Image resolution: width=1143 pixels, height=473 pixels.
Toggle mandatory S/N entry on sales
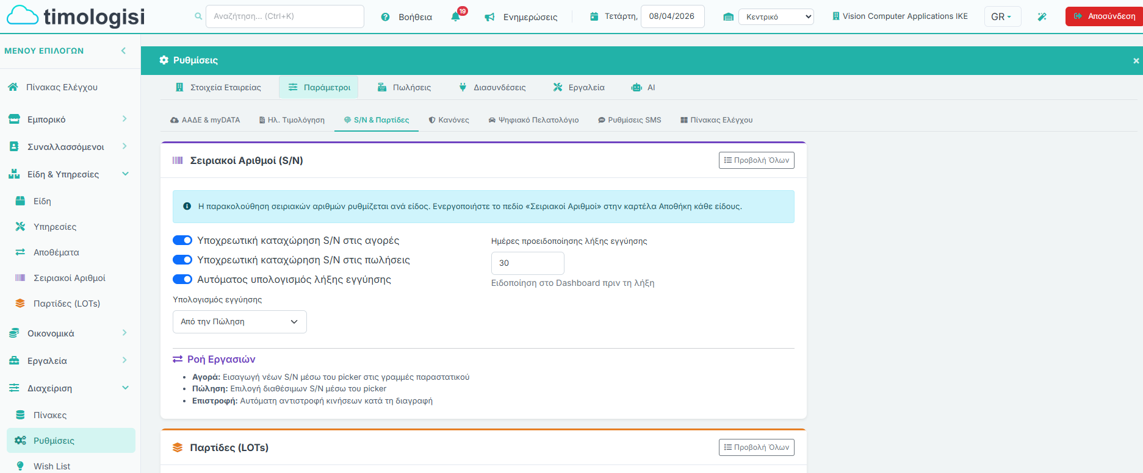click(x=182, y=260)
